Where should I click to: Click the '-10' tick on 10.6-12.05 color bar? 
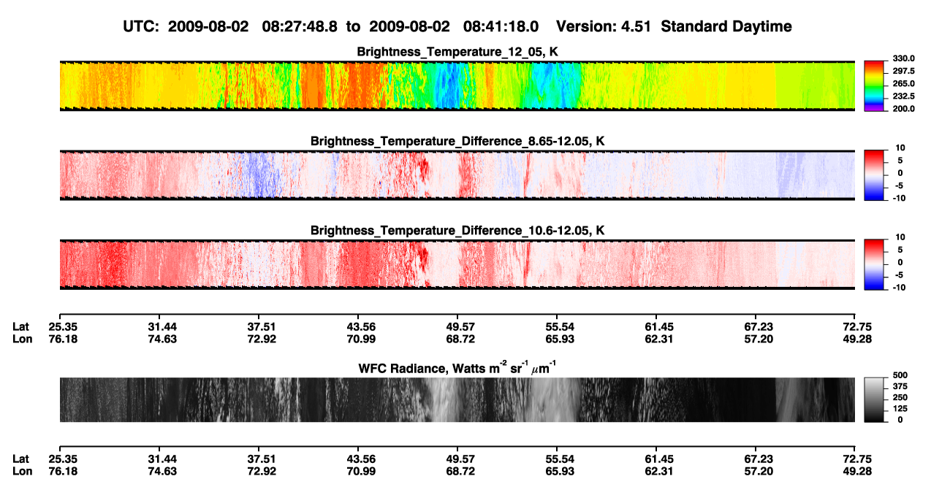[x=899, y=287]
